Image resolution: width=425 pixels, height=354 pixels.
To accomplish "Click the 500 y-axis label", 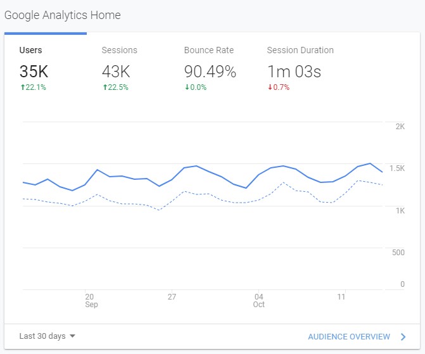I will [398, 253].
